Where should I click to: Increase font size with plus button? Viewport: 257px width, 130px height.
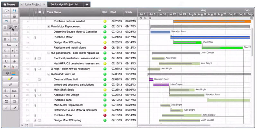pyautogui.click(x=13, y=51)
